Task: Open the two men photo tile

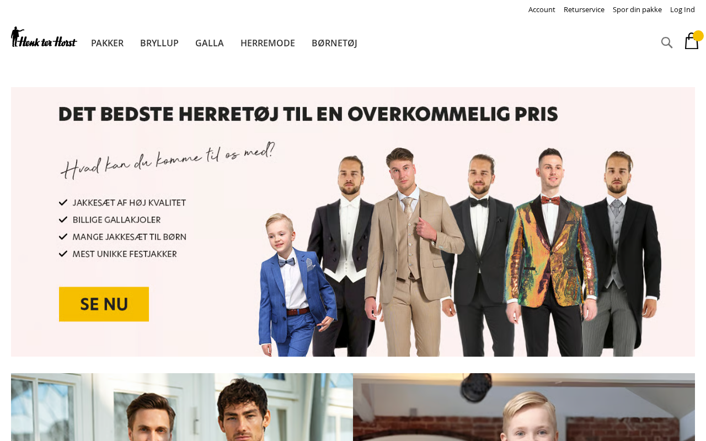Action: point(182,407)
